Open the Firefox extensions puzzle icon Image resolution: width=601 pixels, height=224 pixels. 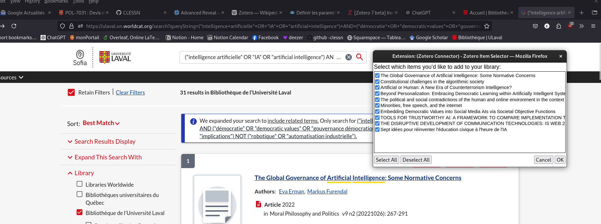(x=559, y=26)
